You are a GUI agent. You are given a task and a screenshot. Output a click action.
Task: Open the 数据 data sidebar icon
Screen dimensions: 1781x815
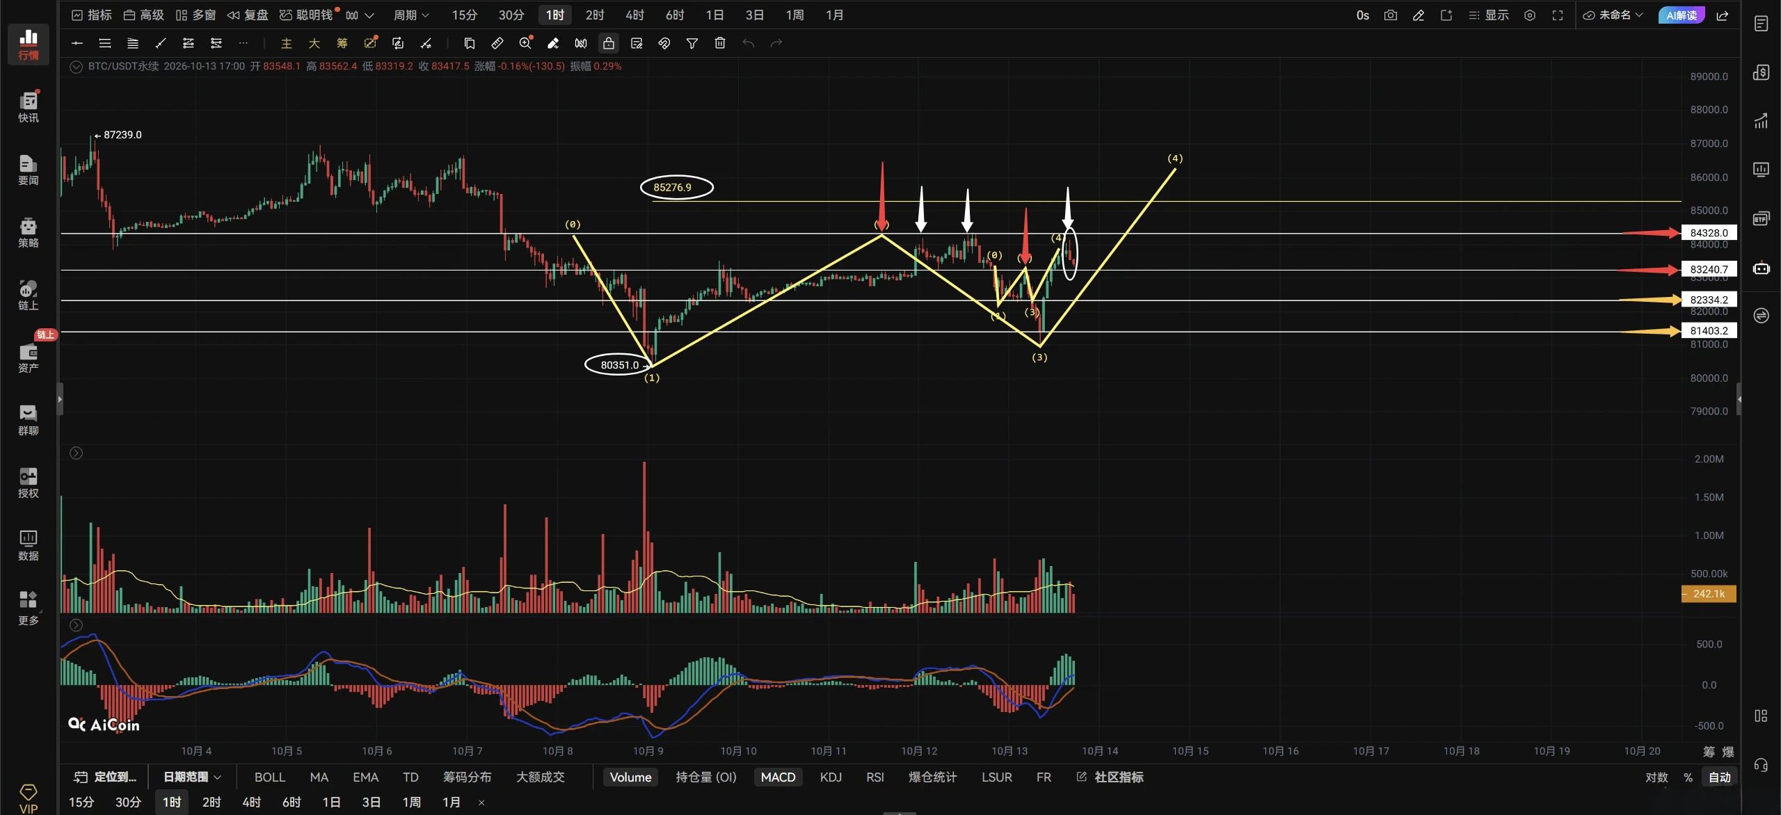click(29, 545)
